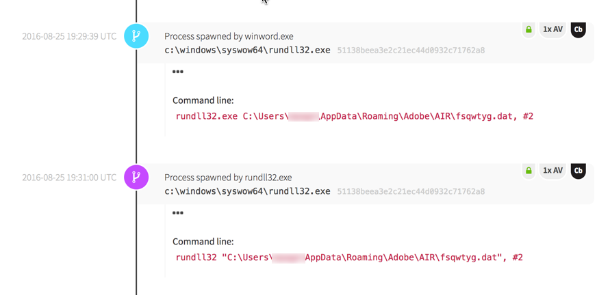Open Cb badge on the winword-spawned event

(579, 29)
